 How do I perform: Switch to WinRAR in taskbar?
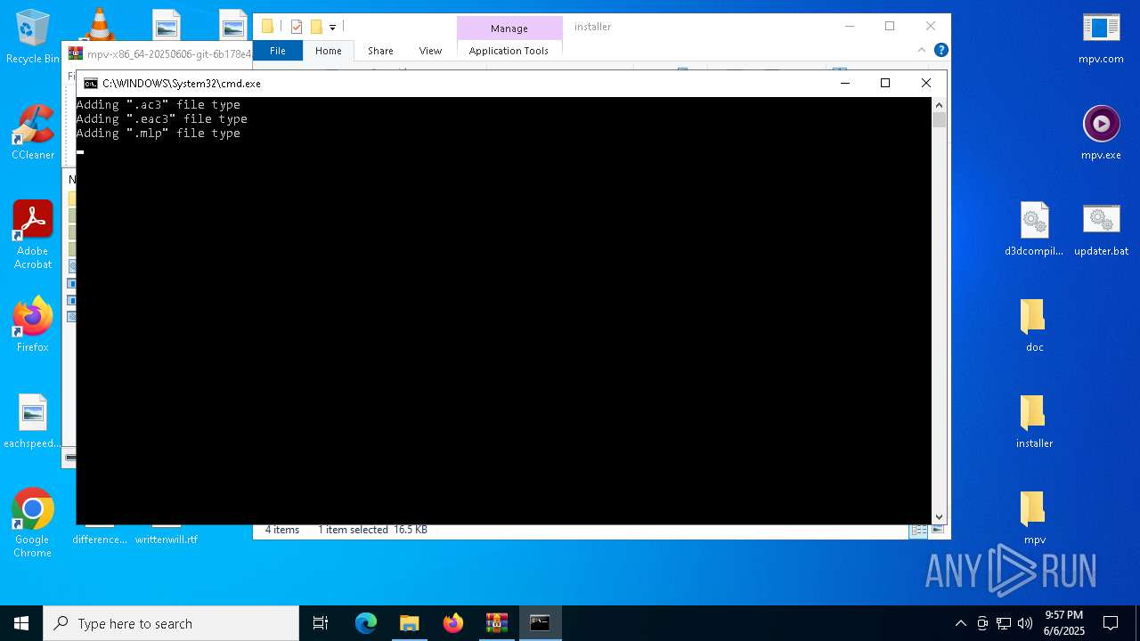point(496,623)
